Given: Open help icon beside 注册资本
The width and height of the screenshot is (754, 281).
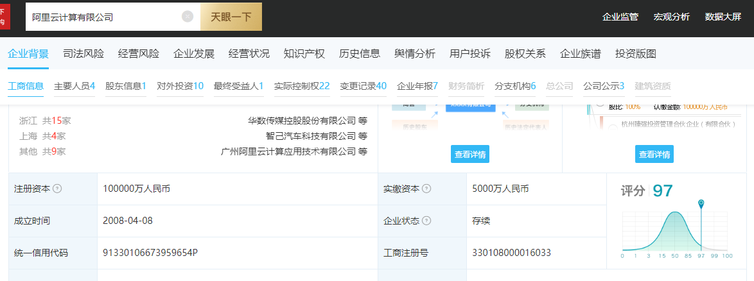Looking at the screenshot, I should (57, 189).
